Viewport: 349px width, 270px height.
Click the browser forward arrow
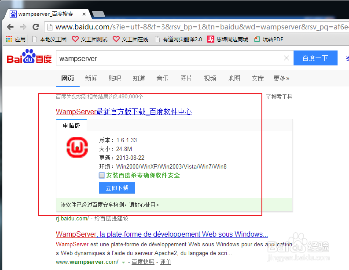pyautogui.click(x=23, y=27)
